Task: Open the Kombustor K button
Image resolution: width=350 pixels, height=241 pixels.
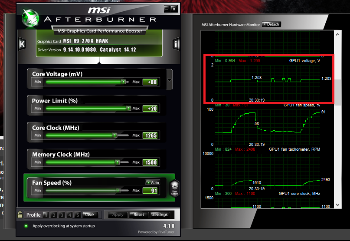Action: tap(22, 44)
